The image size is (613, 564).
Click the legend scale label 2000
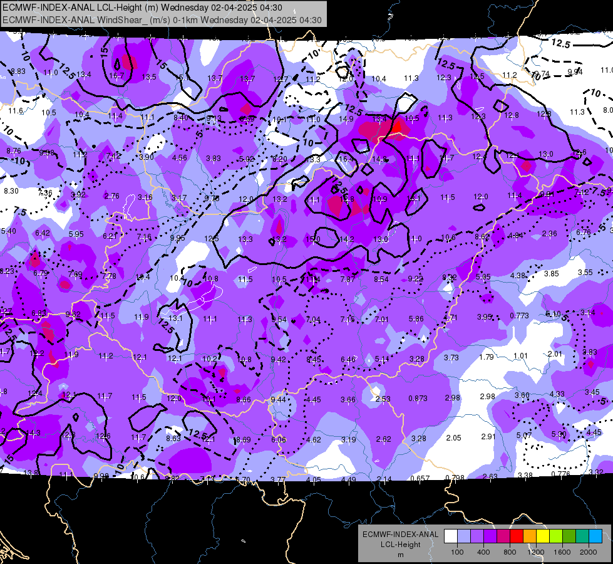pyautogui.click(x=589, y=552)
